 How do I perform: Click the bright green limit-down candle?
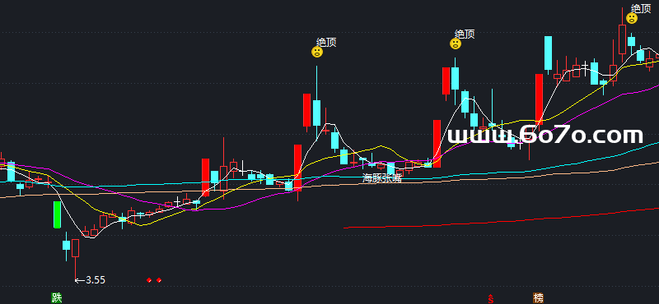(x=57, y=214)
